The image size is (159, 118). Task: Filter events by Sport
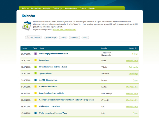pos(85,37)
